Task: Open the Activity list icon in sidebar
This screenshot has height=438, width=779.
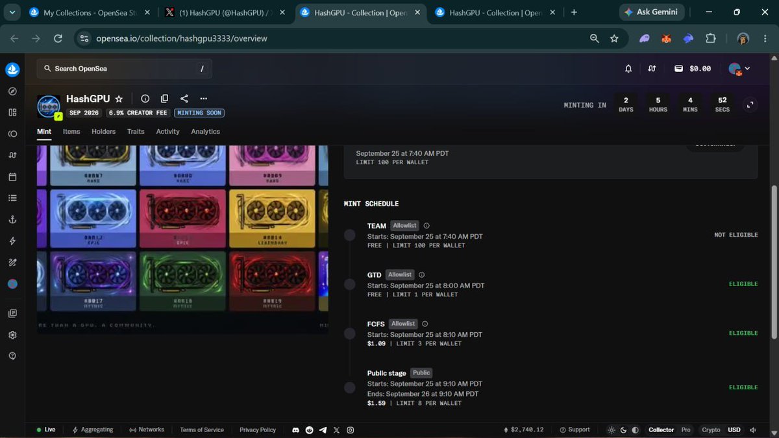Action: tap(12, 198)
